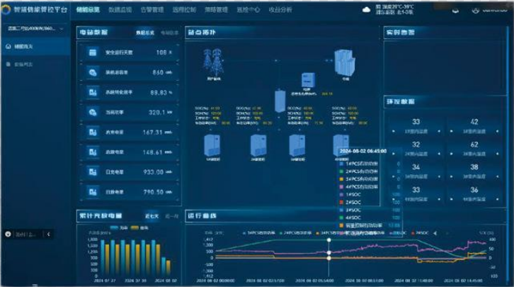Click the tooltip timestamp 2024-08-02 06:45:00
Screen dimensions: 514x287
(x=363, y=151)
